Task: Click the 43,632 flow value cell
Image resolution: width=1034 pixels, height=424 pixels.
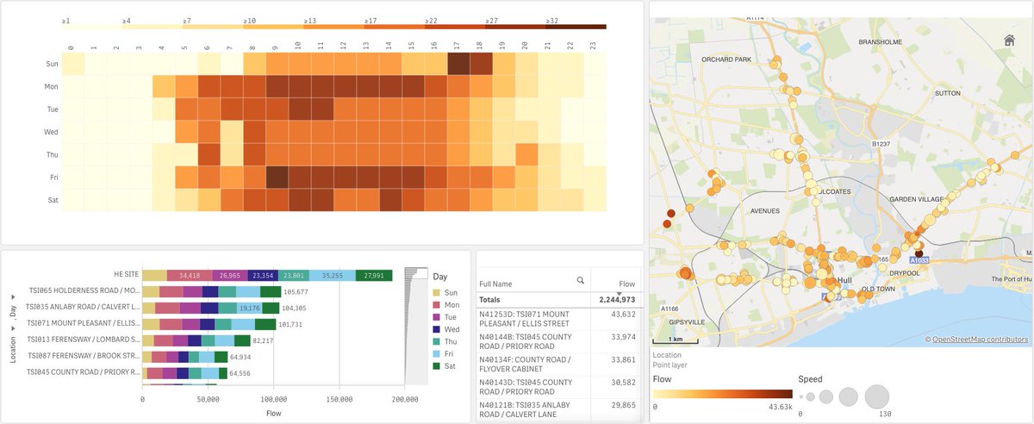Action: 622,313
